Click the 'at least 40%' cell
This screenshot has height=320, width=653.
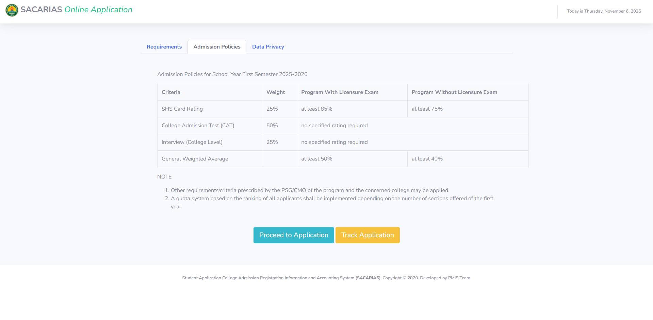pos(427,159)
